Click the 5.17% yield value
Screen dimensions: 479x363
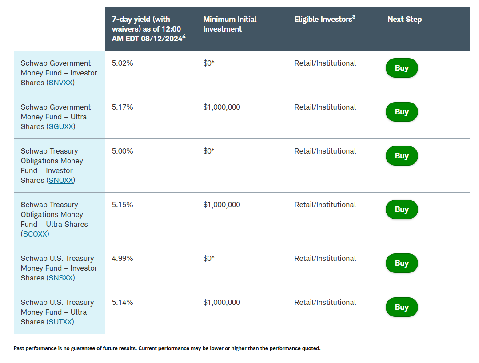click(x=123, y=107)
